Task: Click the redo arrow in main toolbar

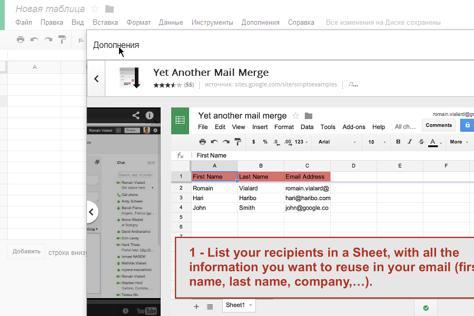Action: pyautogui.click(x=48, y=39)
